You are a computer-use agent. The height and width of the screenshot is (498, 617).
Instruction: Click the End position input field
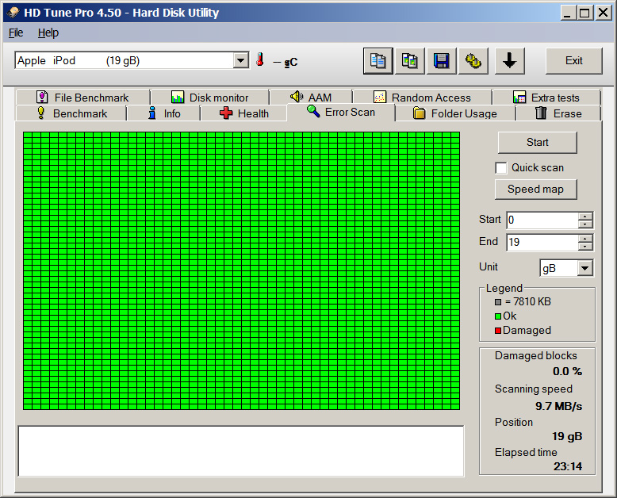541,243
